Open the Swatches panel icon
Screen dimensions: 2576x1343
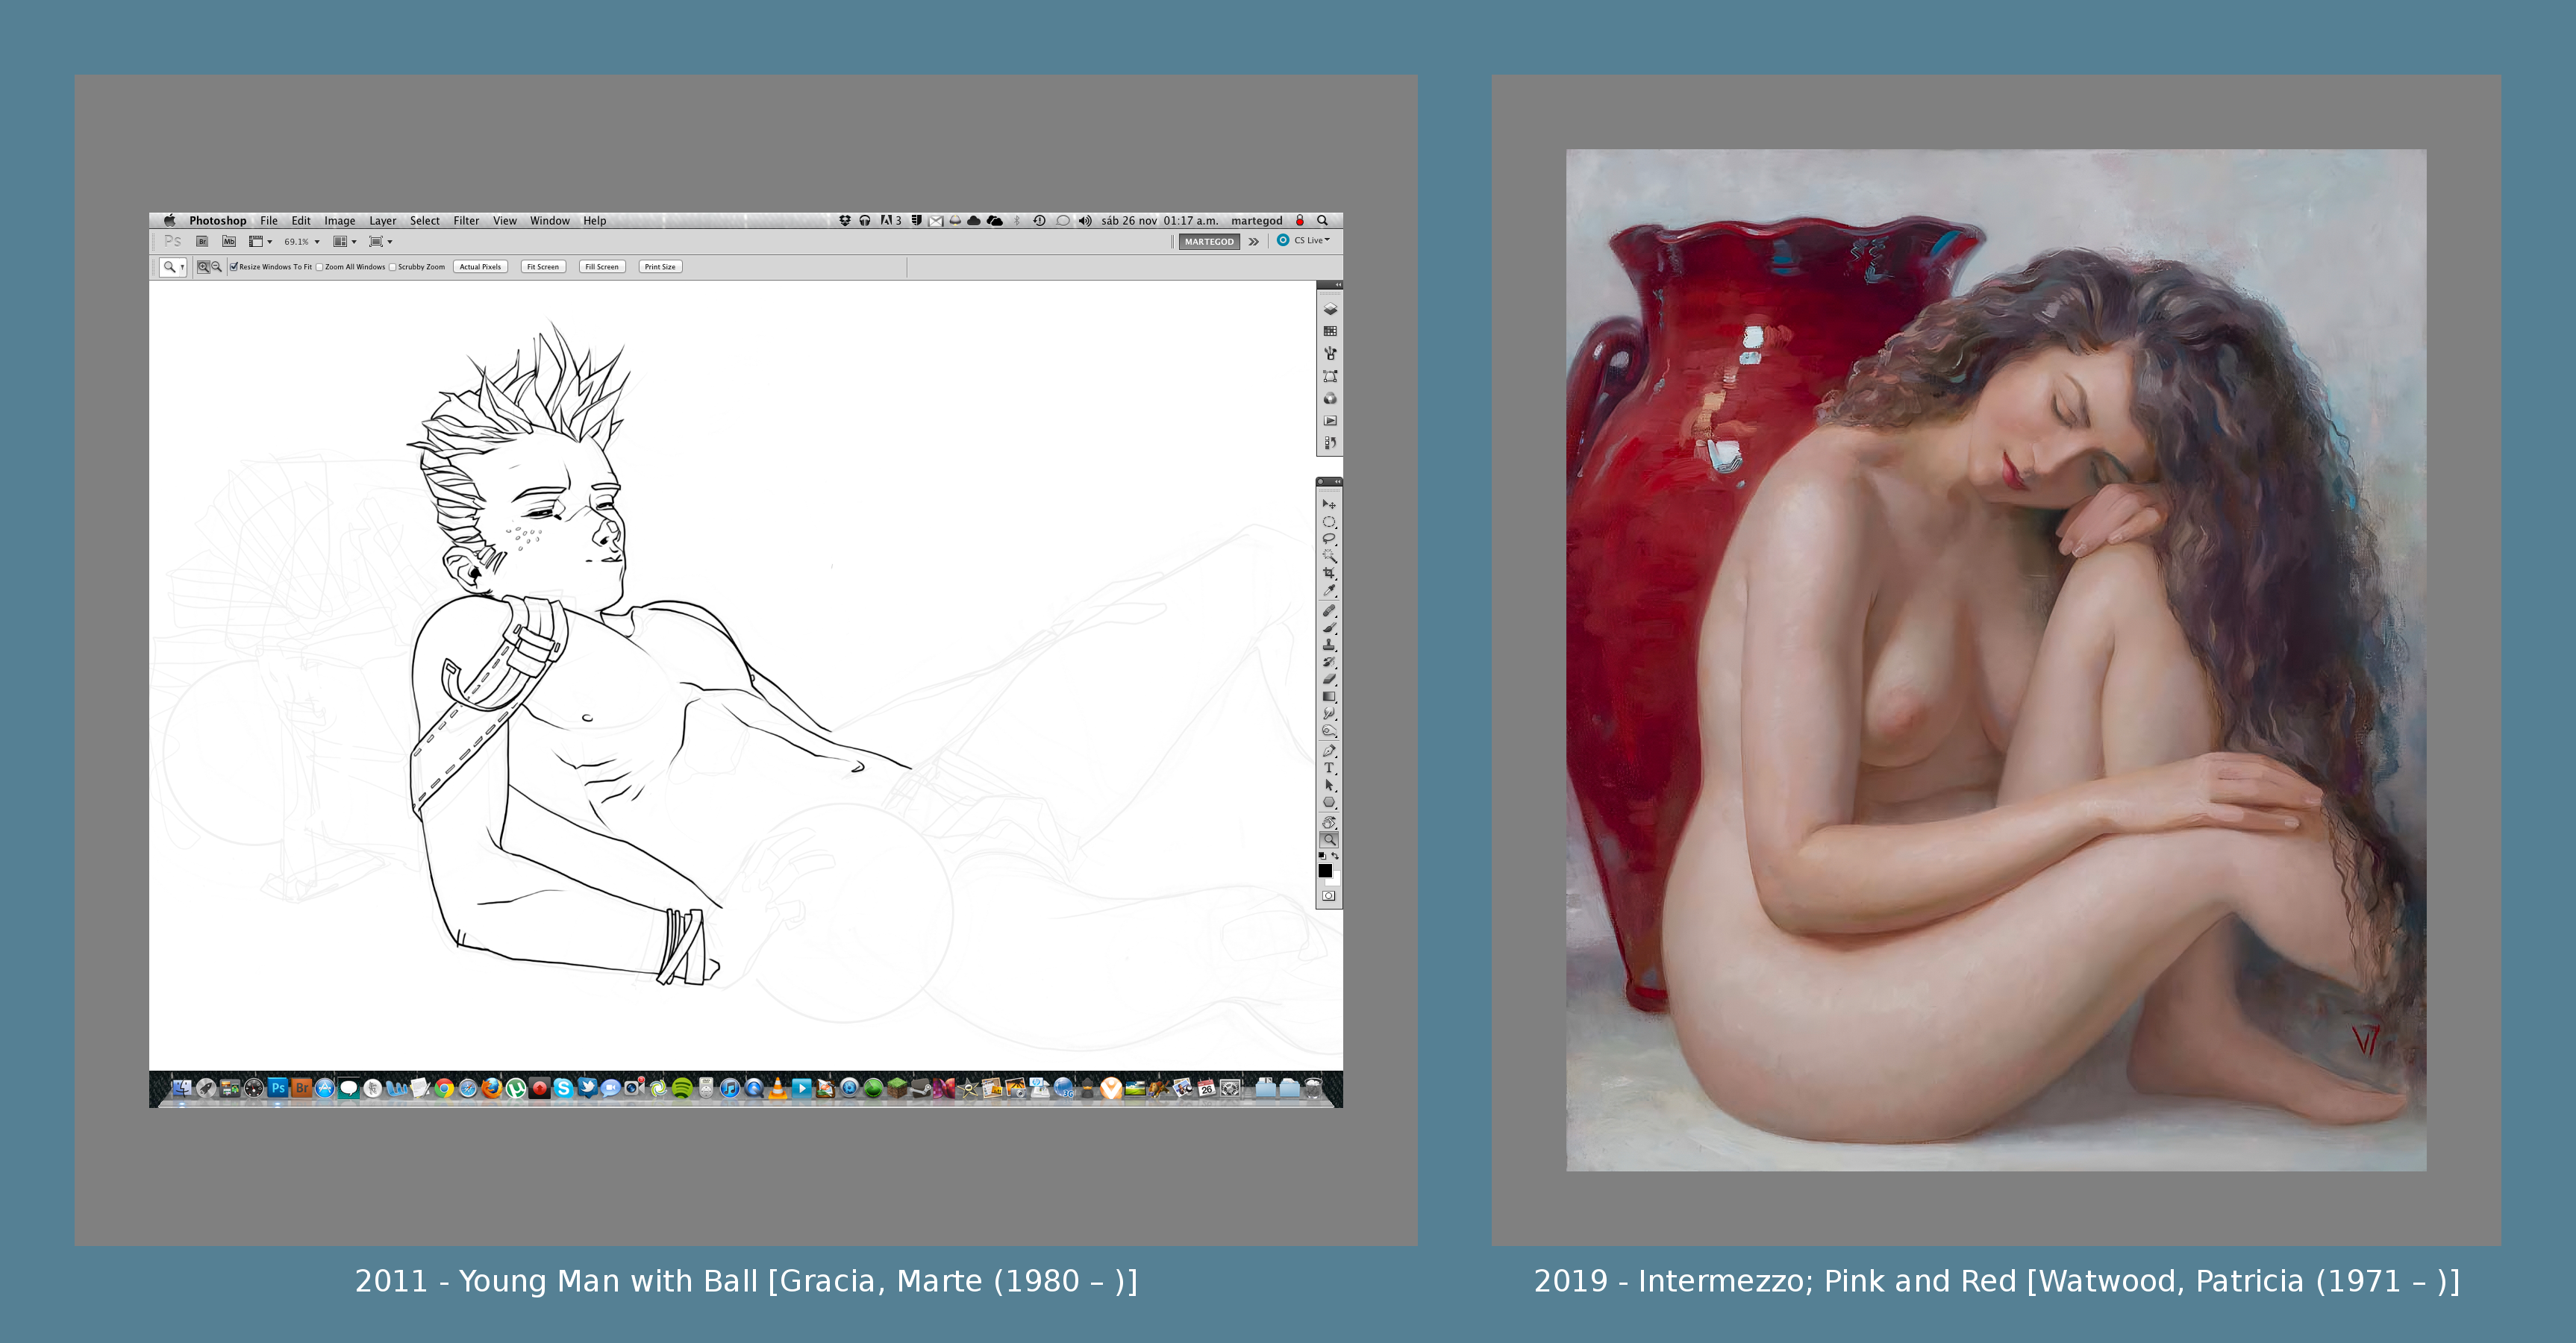coord(1330,331)
